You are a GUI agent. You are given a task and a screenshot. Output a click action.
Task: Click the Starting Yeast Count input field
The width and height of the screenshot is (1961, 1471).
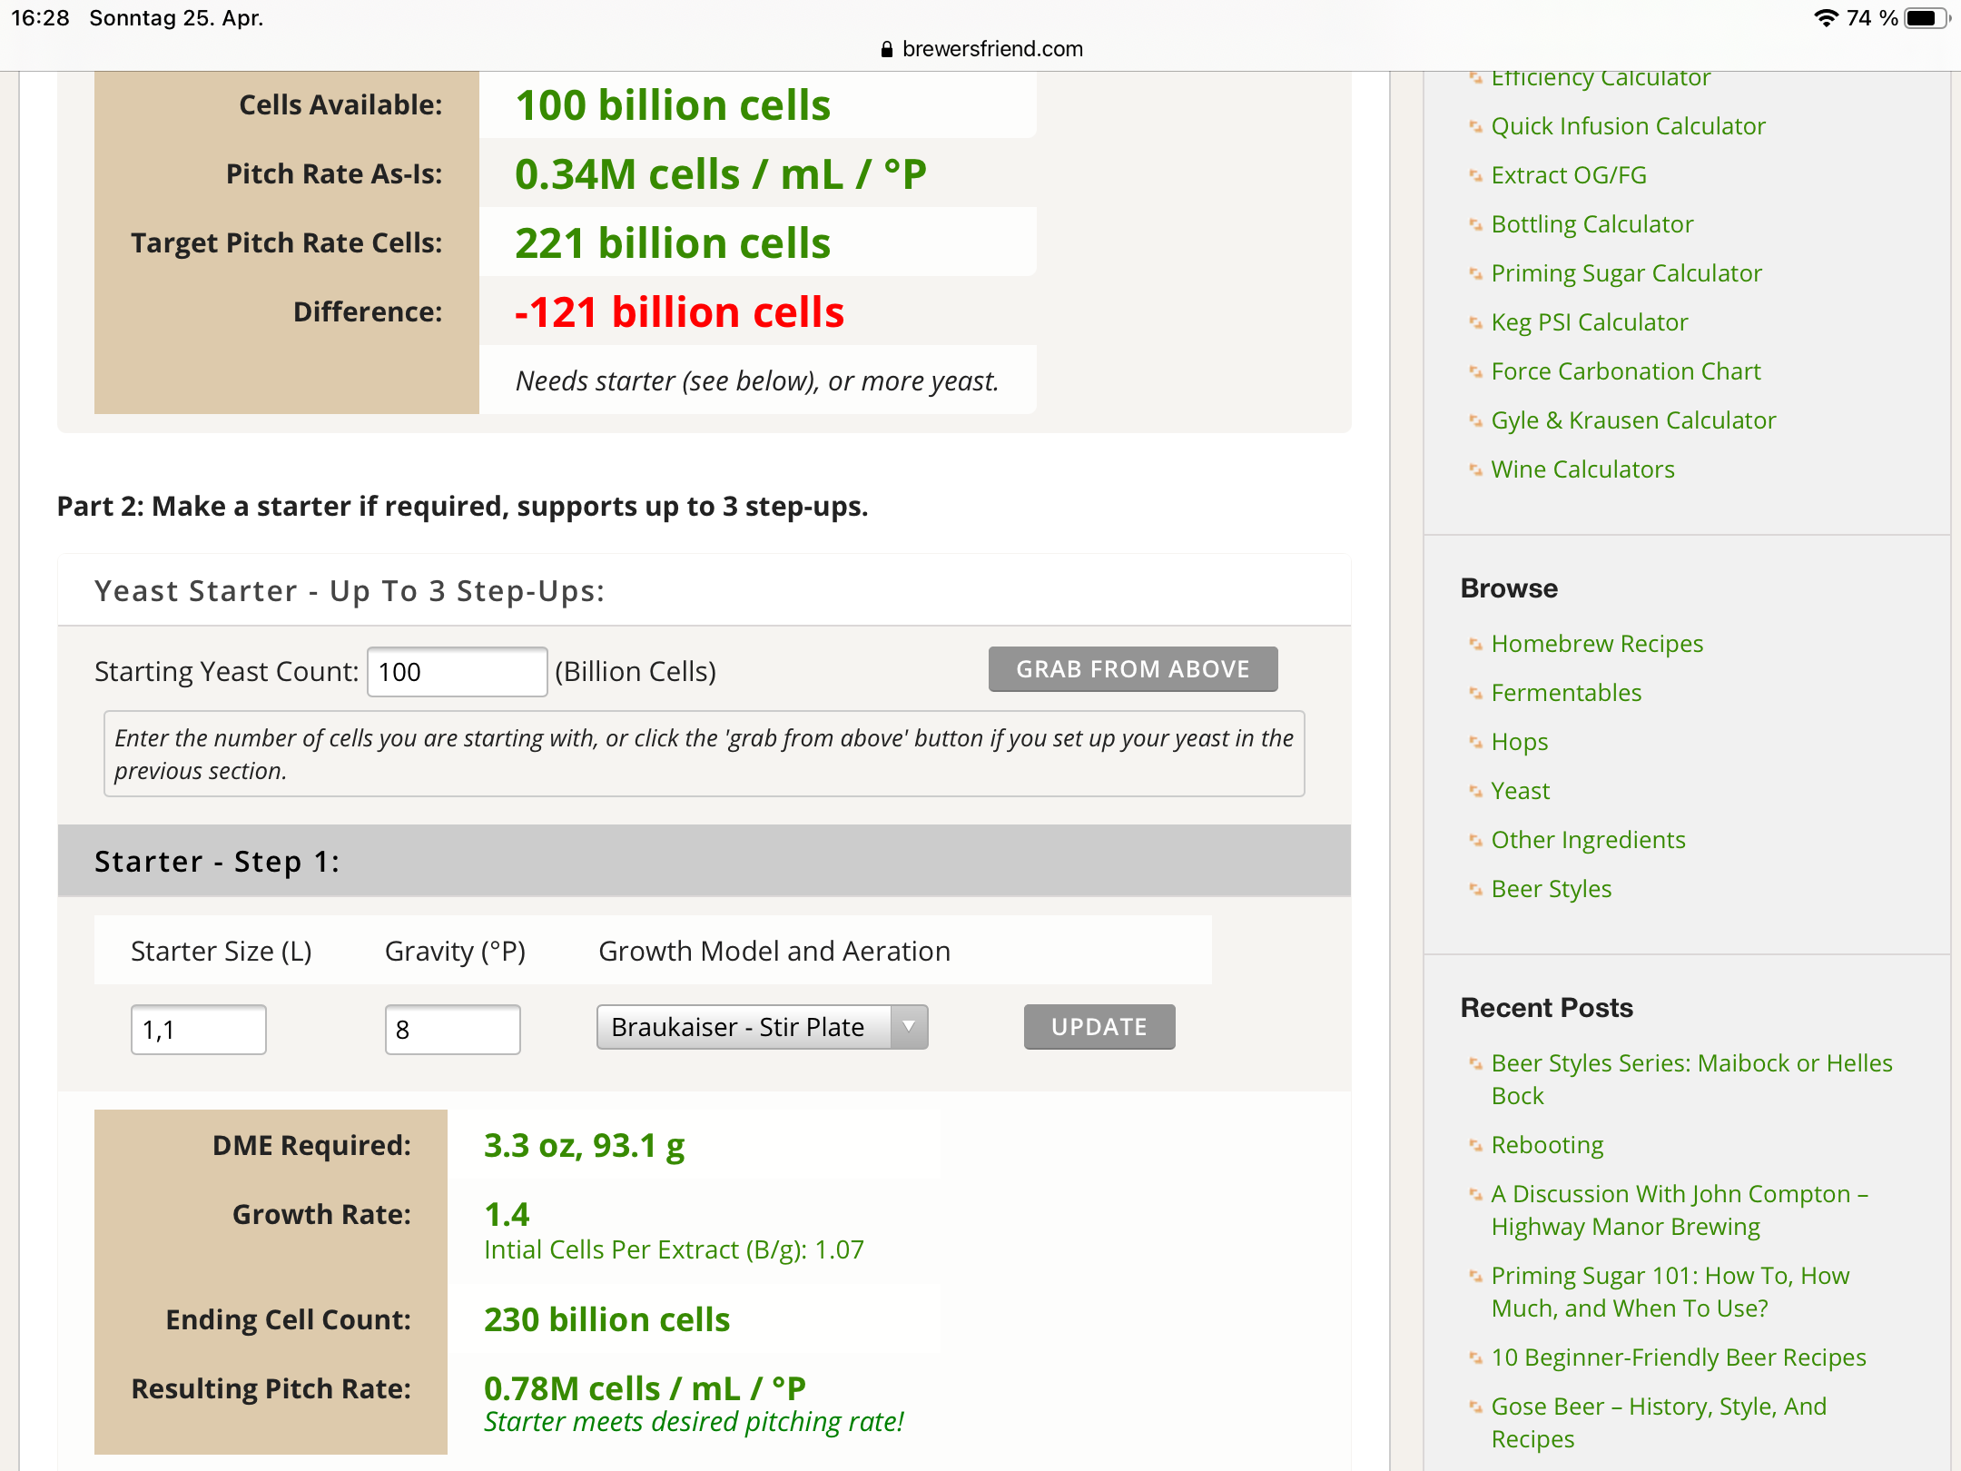coord(457,672)
